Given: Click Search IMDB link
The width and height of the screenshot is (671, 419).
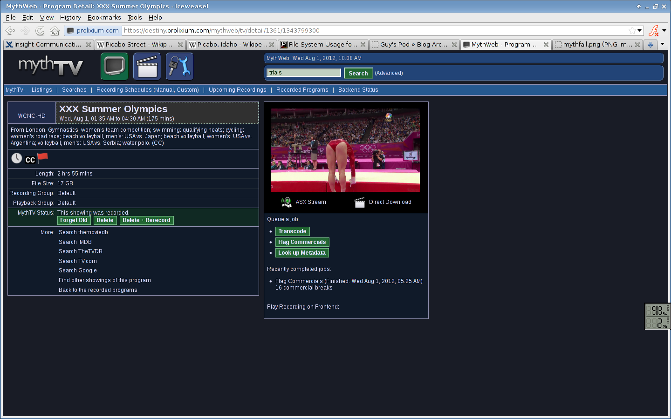Looking at the screenshot, I should point(75,242).
